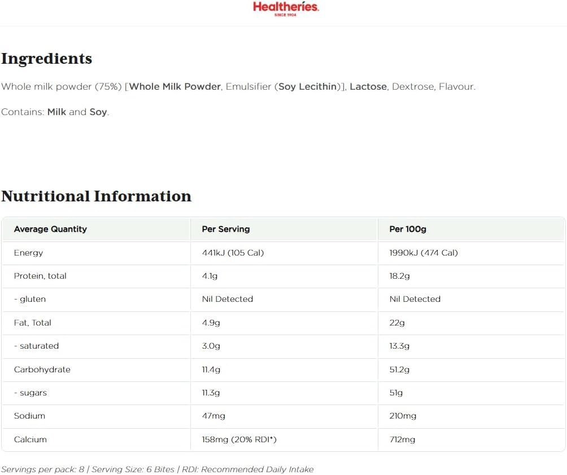Click the bold Soy Lecithin ingredient
The width and height of the screenshot is (567, 475).
(307, 87)
